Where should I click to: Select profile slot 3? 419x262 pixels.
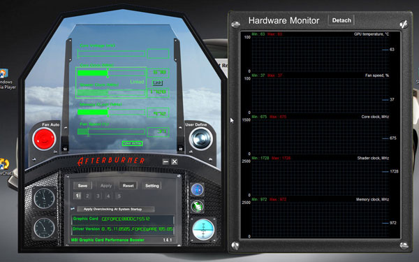[x=98, y=196]
